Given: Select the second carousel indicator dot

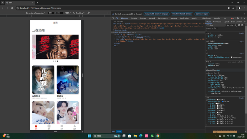Looking at the screenshot, I should (x=55, y=61).
